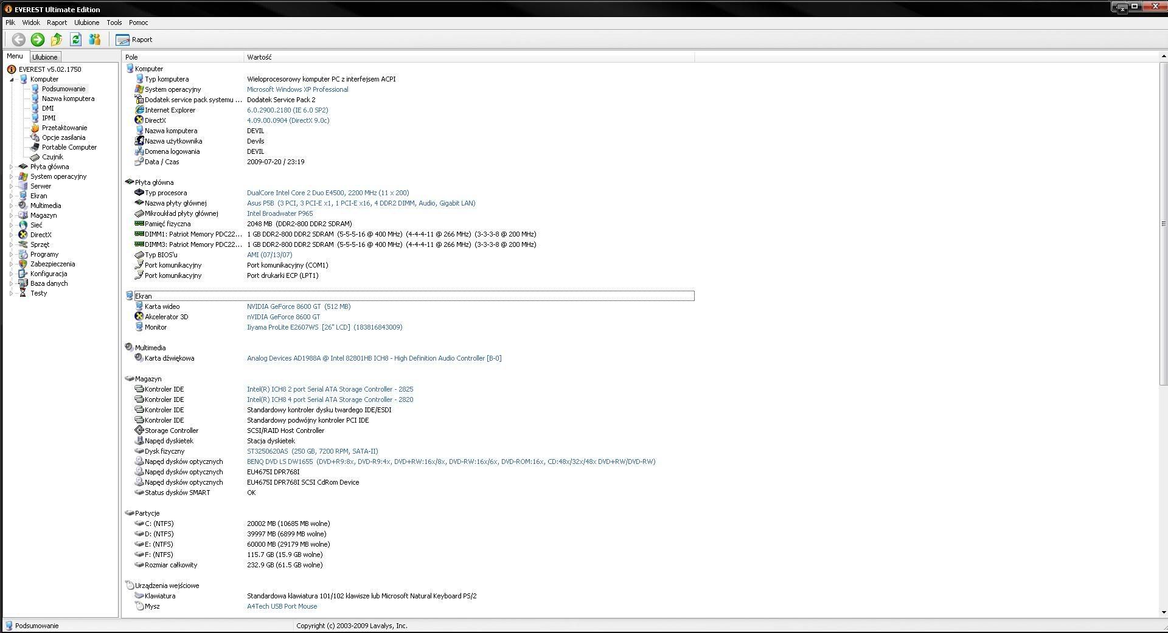Open the Pomoc menu

point(138,22)
